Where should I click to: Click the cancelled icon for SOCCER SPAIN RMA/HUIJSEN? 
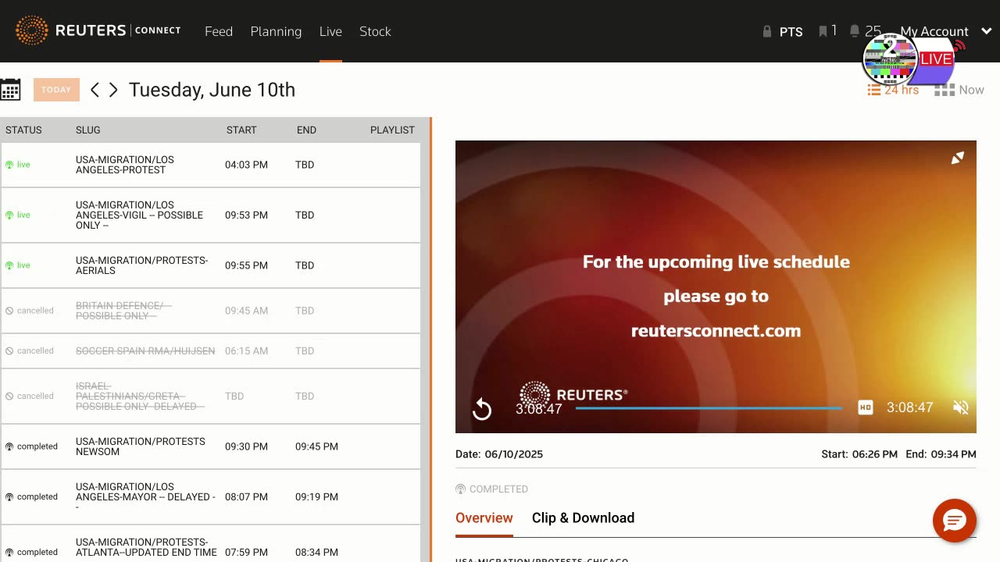pos(9,351)
